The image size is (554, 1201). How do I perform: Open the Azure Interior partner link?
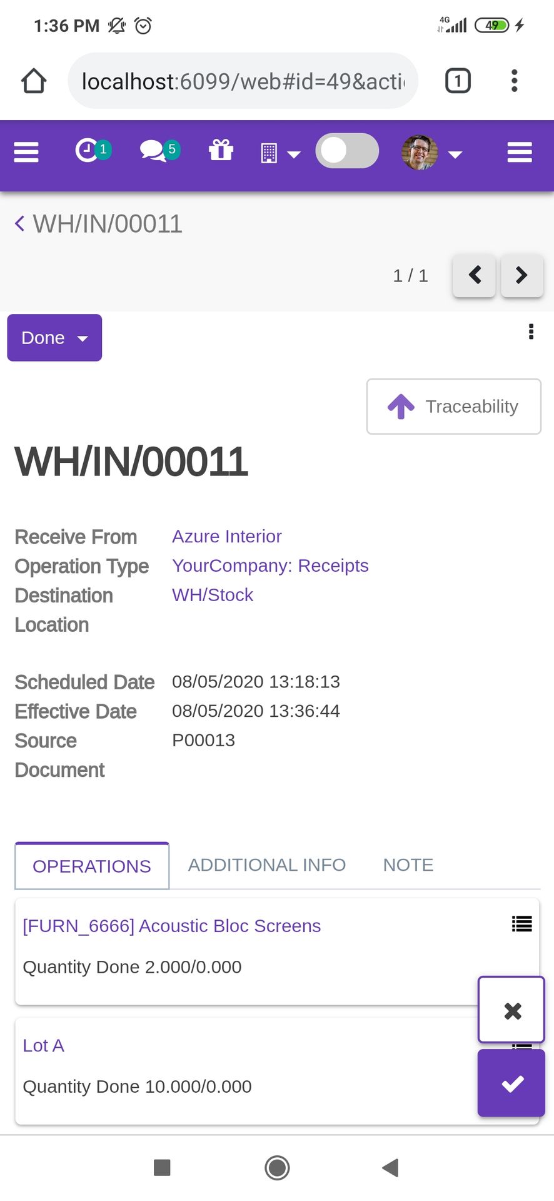[x=227, y=537]
